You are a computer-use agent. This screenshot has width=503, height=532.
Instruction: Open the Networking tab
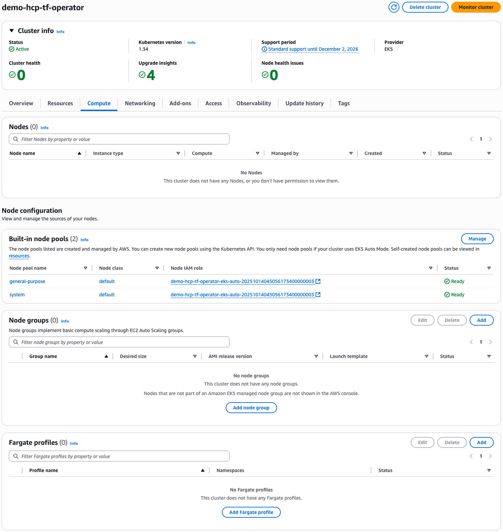140,103
